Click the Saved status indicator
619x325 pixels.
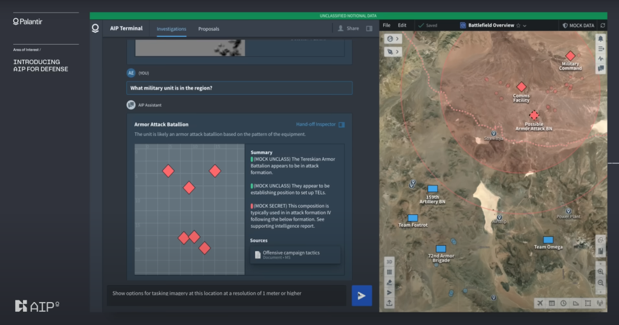pos(427,25)
